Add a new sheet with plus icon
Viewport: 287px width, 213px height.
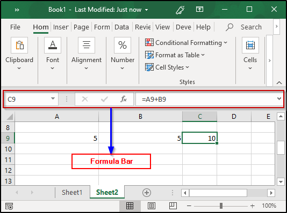(x=147, y=193)
